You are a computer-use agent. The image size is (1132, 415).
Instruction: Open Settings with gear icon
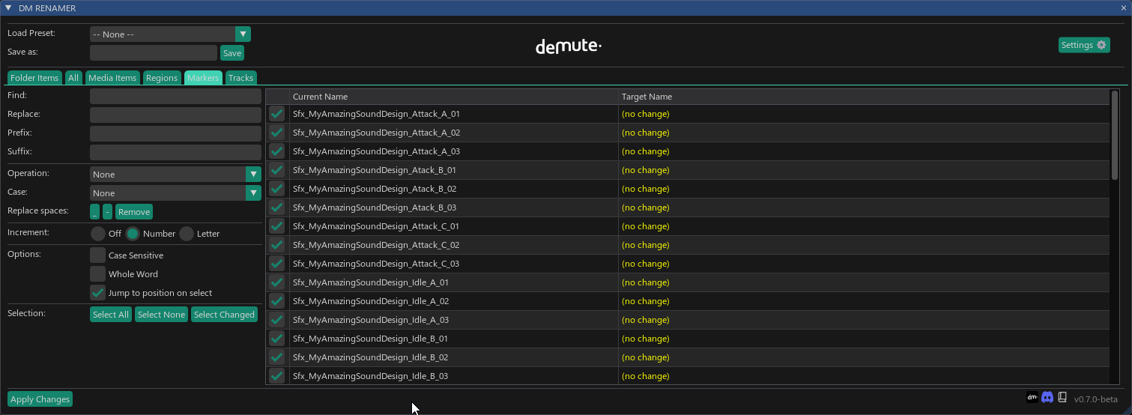pyautogui.click(x=1084, y=45)
